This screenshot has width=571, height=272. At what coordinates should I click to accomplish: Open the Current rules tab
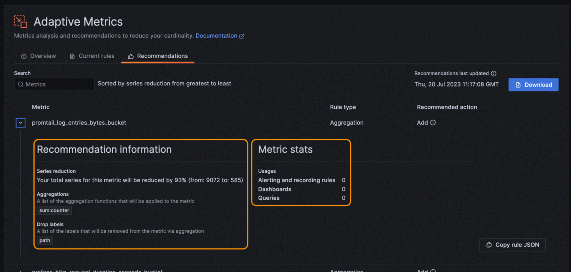96,56
